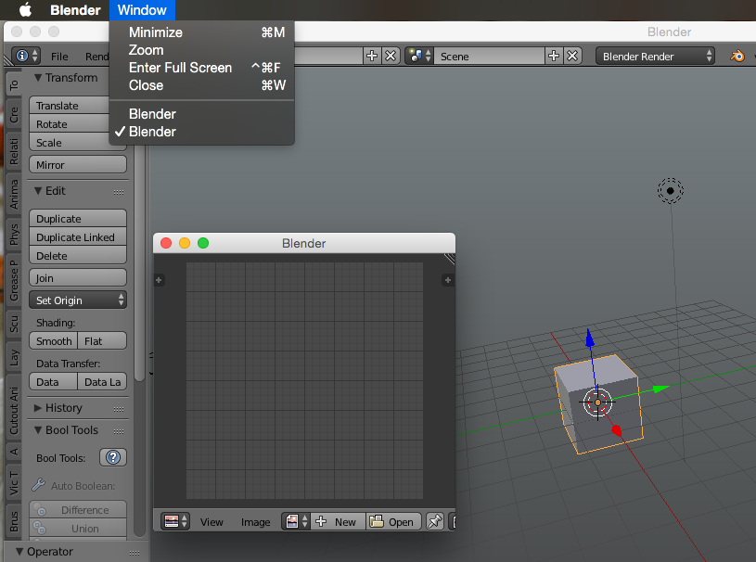Open the Apple menu
The height and width of the screenshot is (562, 756).
pos(25,9)
